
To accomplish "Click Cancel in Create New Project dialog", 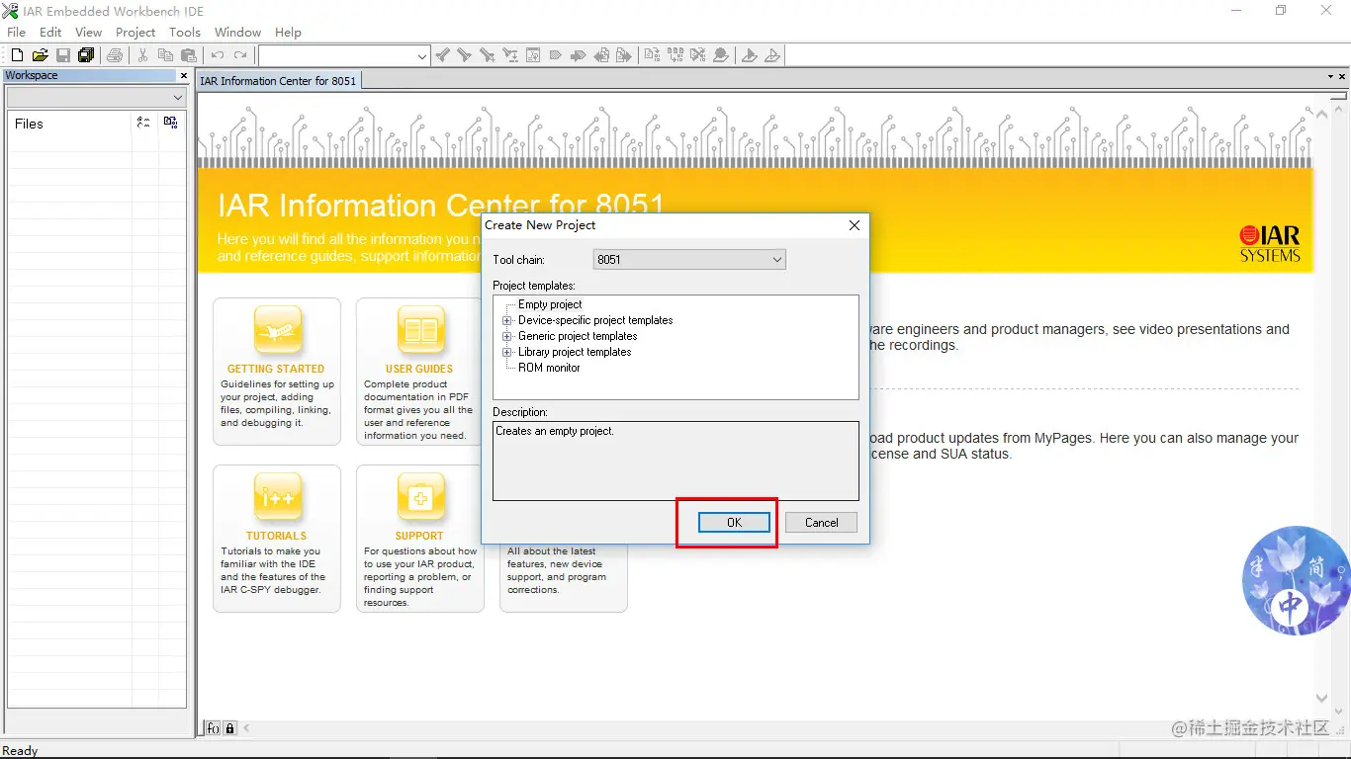I will click(821, 523).
